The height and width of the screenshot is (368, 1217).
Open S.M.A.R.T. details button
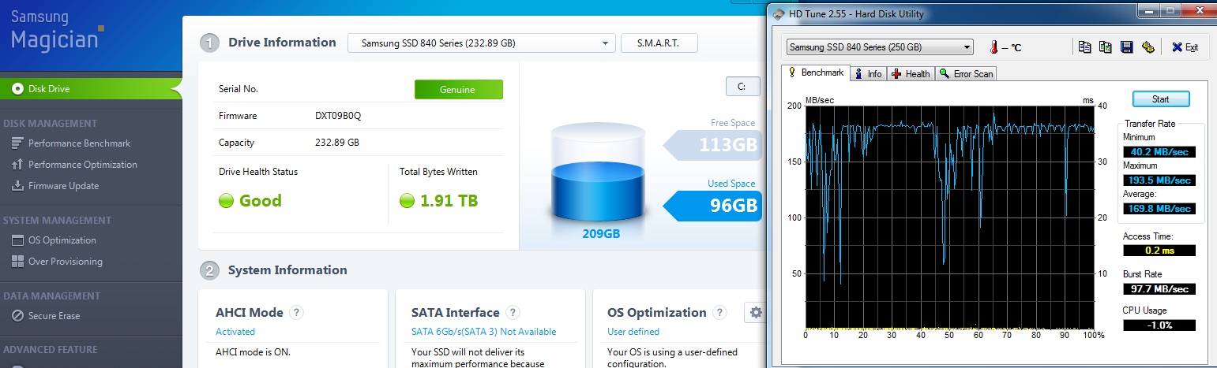tap(659, 43)
